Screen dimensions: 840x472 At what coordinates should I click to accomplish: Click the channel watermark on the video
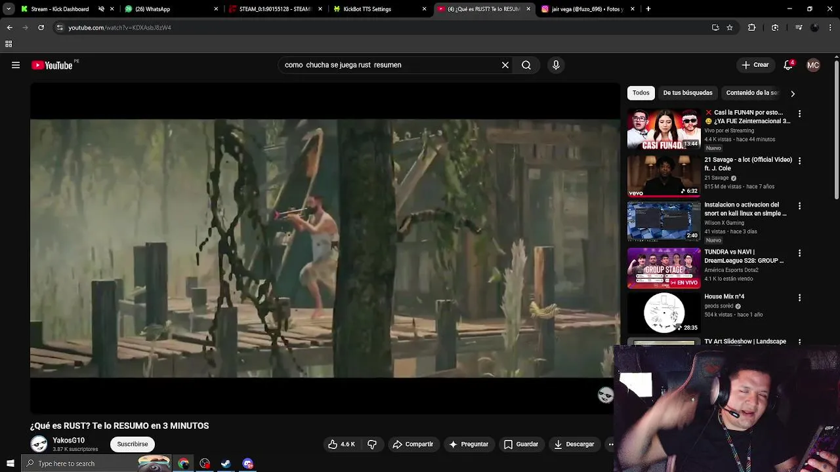click(x=606, y=395)
